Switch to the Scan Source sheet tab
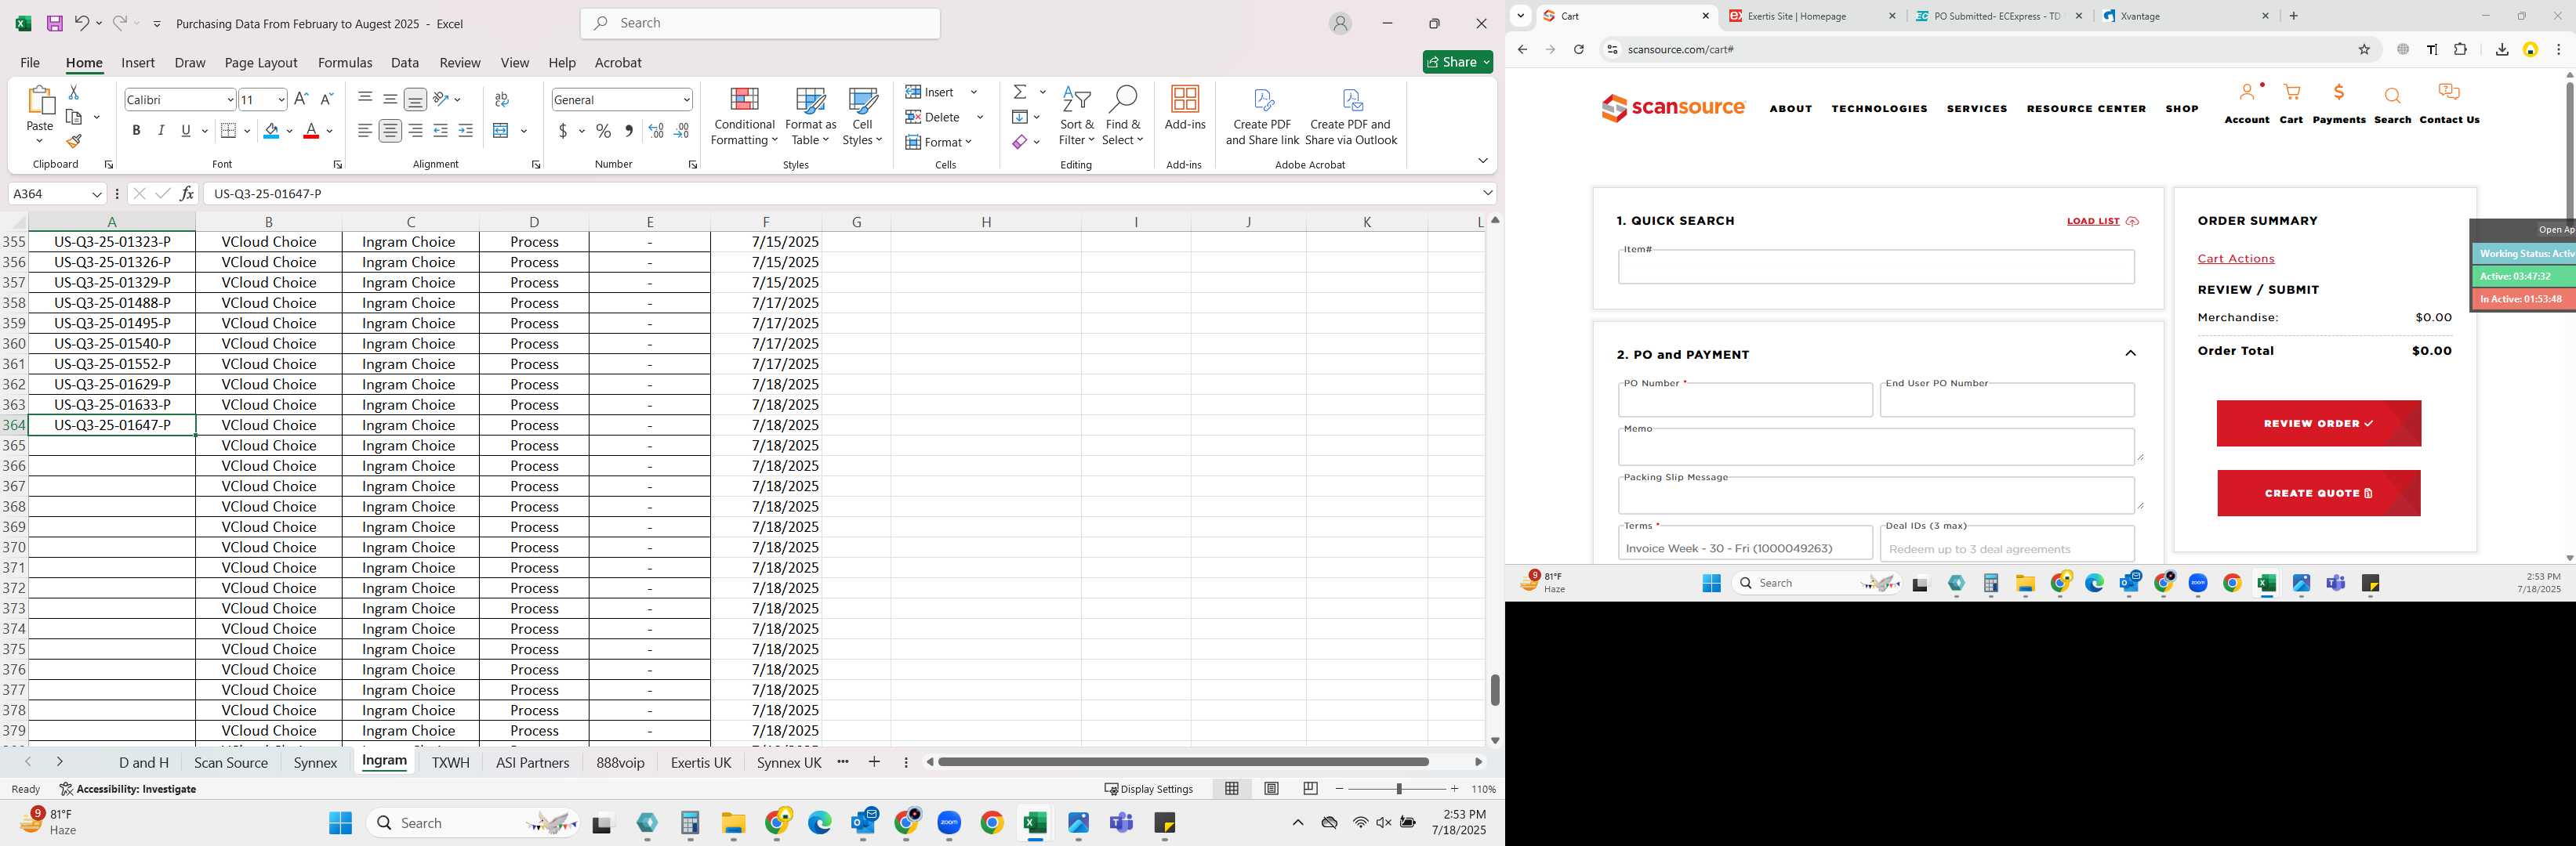Screen dimensions: 2576x846 point(231,763)
